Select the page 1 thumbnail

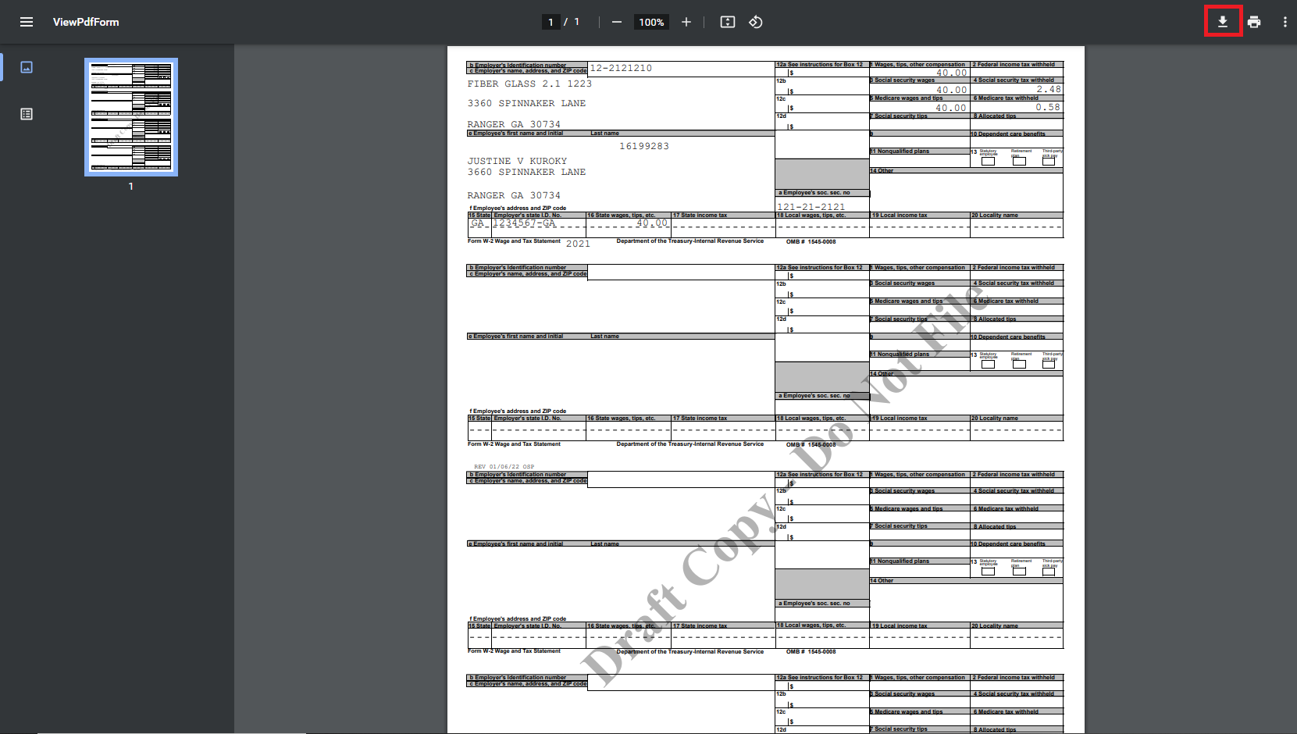click(131, 117)
